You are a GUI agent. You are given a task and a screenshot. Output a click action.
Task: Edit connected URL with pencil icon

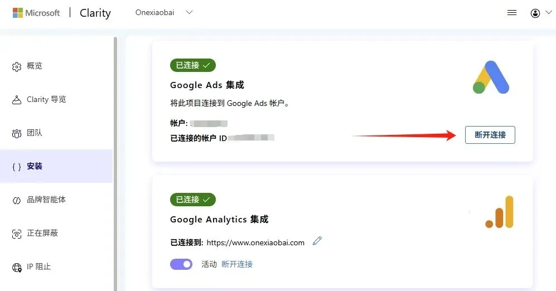pos(317,241)
